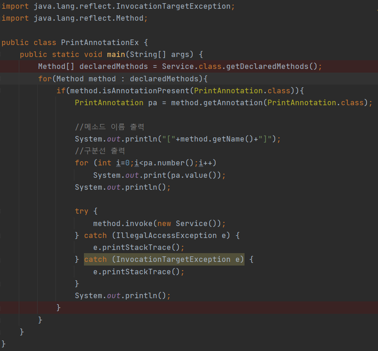Viewport: 378px width, 351px height.
Task: Click the isAnnotationPresent method call
Action: tap(146, 91)
